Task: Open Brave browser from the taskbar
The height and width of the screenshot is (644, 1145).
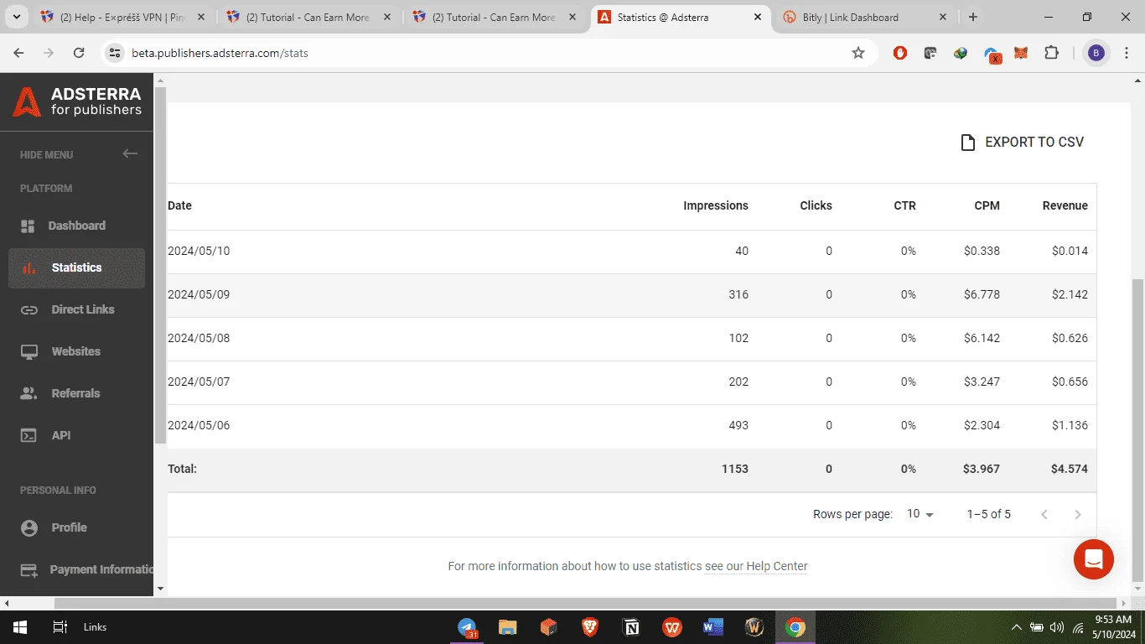Action: [x=590, y=627]
